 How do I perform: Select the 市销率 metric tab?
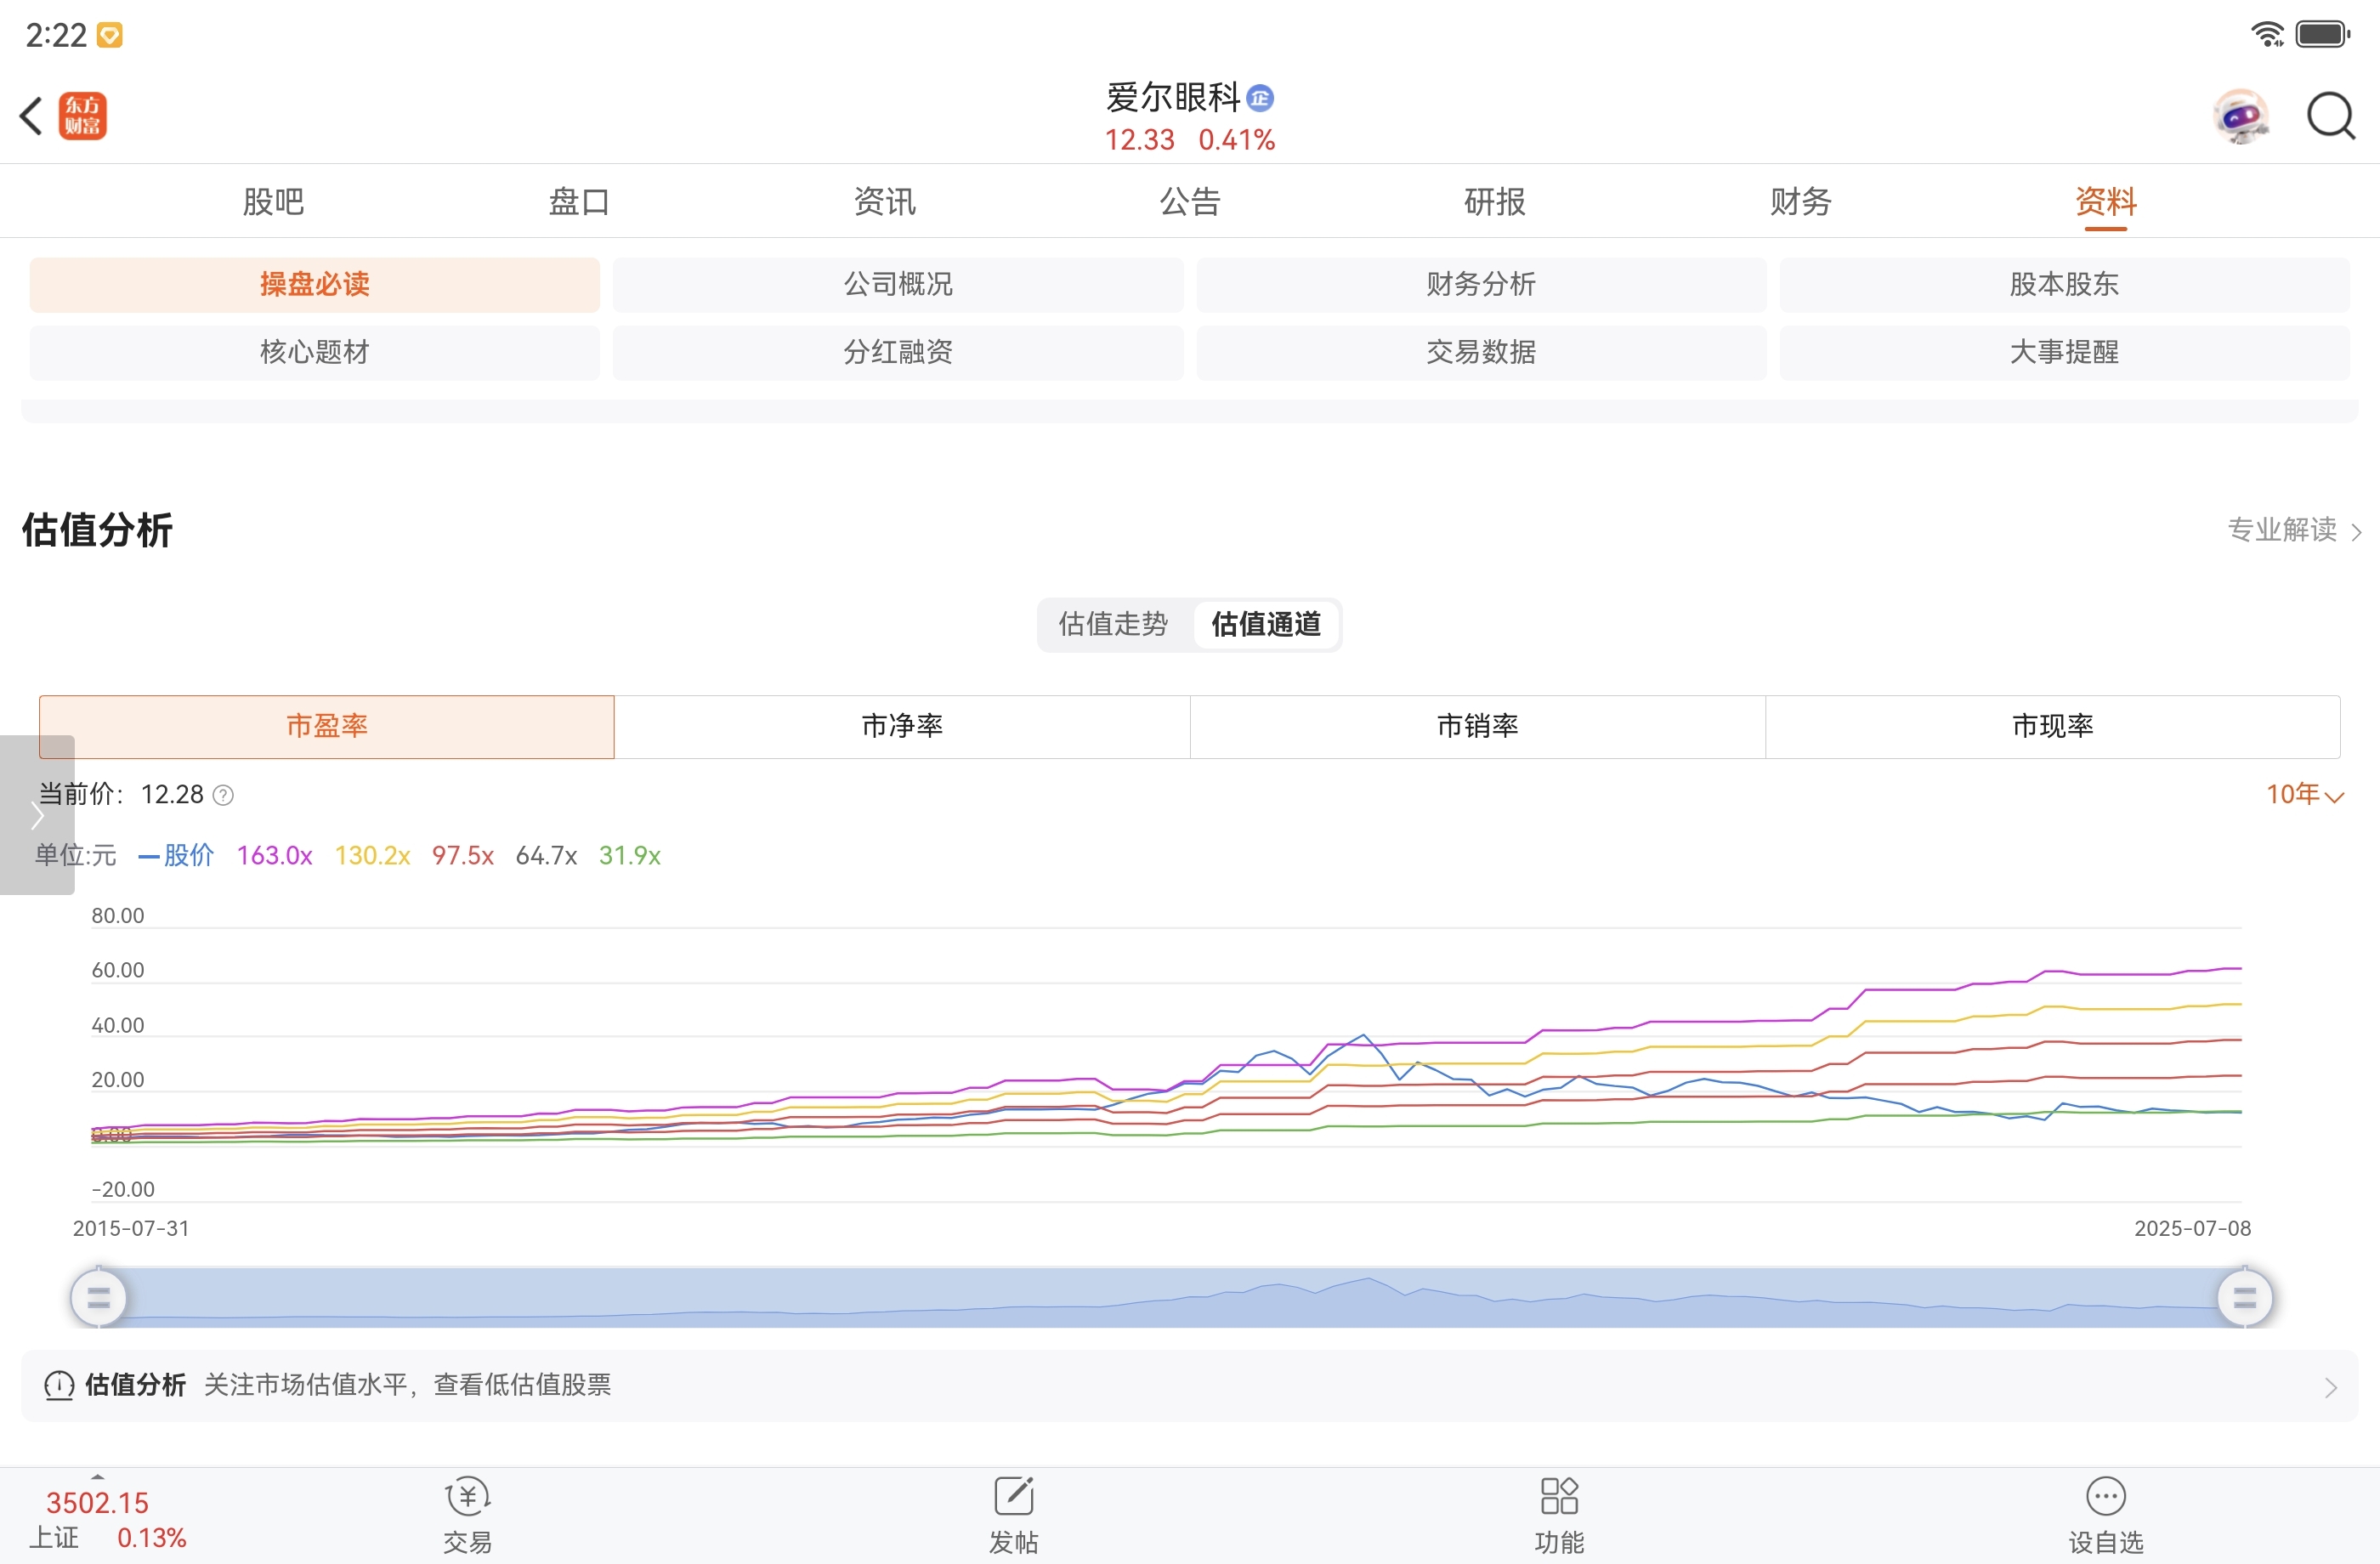pos(1478,727)
